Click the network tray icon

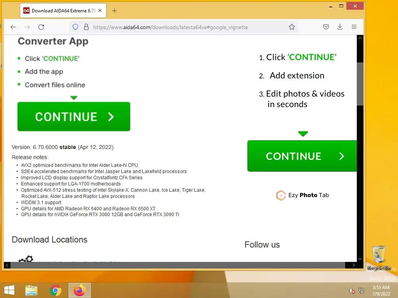tap(361, 290)
